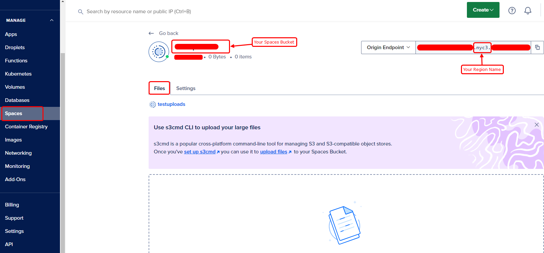
Task: Navigate to Droplets in the sidebar
Action: coord(15,47)
